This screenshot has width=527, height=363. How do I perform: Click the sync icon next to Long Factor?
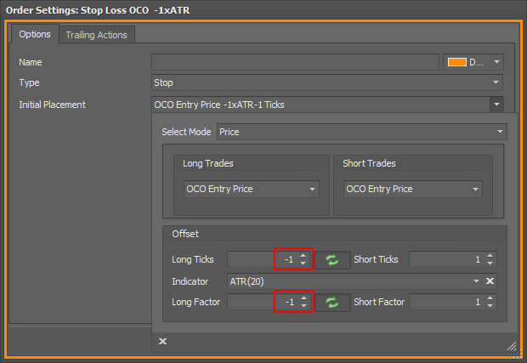pyautogui.click(x=332, y=303)
